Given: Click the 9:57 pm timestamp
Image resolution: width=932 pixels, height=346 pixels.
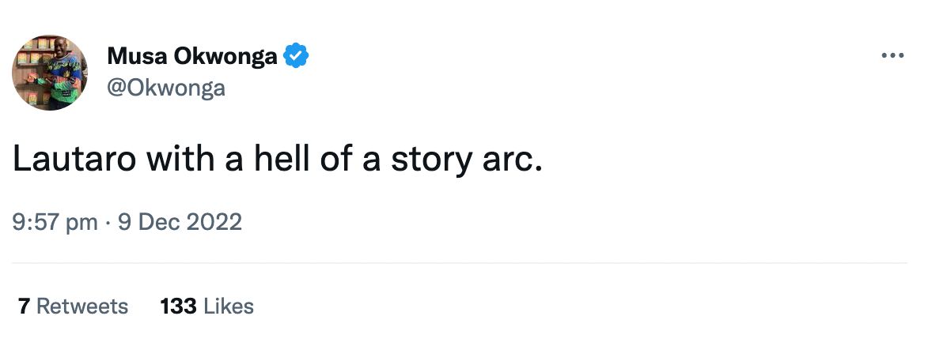Looking at the screenshot, I should (x=55, y=222).
